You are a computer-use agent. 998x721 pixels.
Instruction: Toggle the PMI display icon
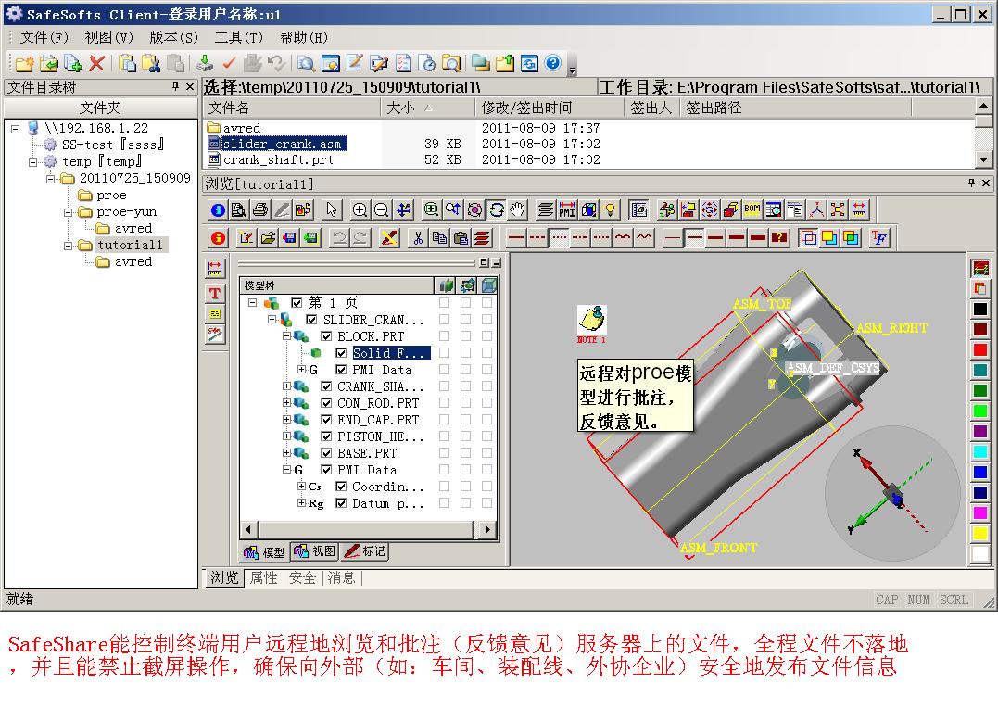pyautogui.click(x=567, y=209)
